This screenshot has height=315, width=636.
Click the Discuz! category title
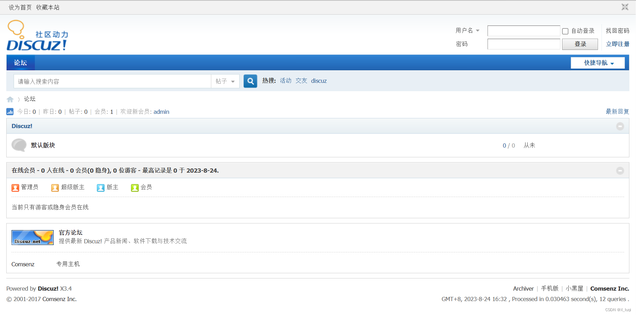pyautogui.click(x=22, y=126)
